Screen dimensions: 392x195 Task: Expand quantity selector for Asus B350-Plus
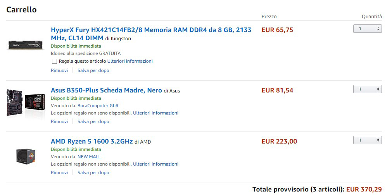click(x=367, y=89)
